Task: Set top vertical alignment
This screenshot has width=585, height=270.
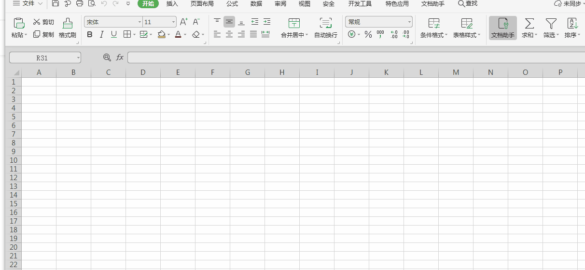Action: coord(217,22)
